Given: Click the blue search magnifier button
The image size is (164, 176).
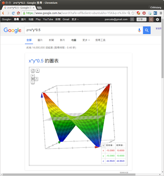Looking at the screenshot, I should (x=147, y=30).
